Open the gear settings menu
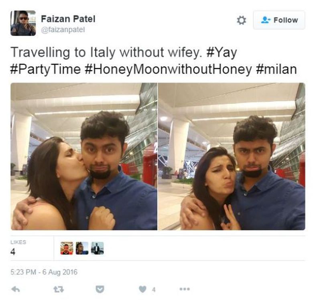This screenshot has width=321, height=303. [242, 20]
